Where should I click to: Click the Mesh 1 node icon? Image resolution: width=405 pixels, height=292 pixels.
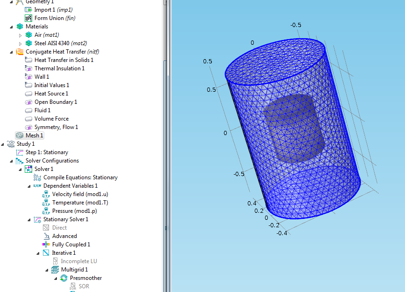point(20,136)
